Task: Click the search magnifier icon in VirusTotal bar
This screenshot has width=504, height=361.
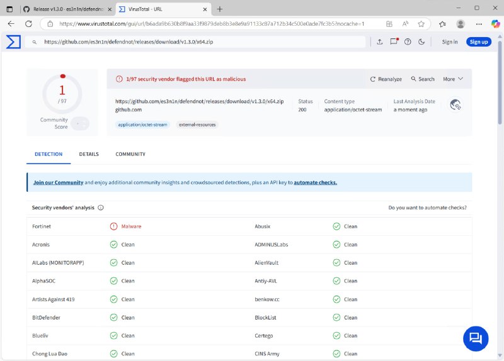Action: 35,42
